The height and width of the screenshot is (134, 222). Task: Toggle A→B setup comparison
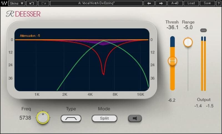pyautogui.click(x=175, y=3)
